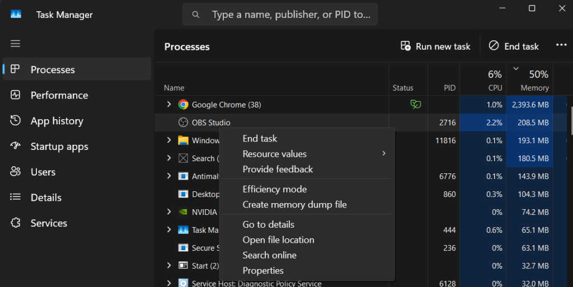573x287 pixels.
Task: Click the App history clock icon
Action: (15, 120)
